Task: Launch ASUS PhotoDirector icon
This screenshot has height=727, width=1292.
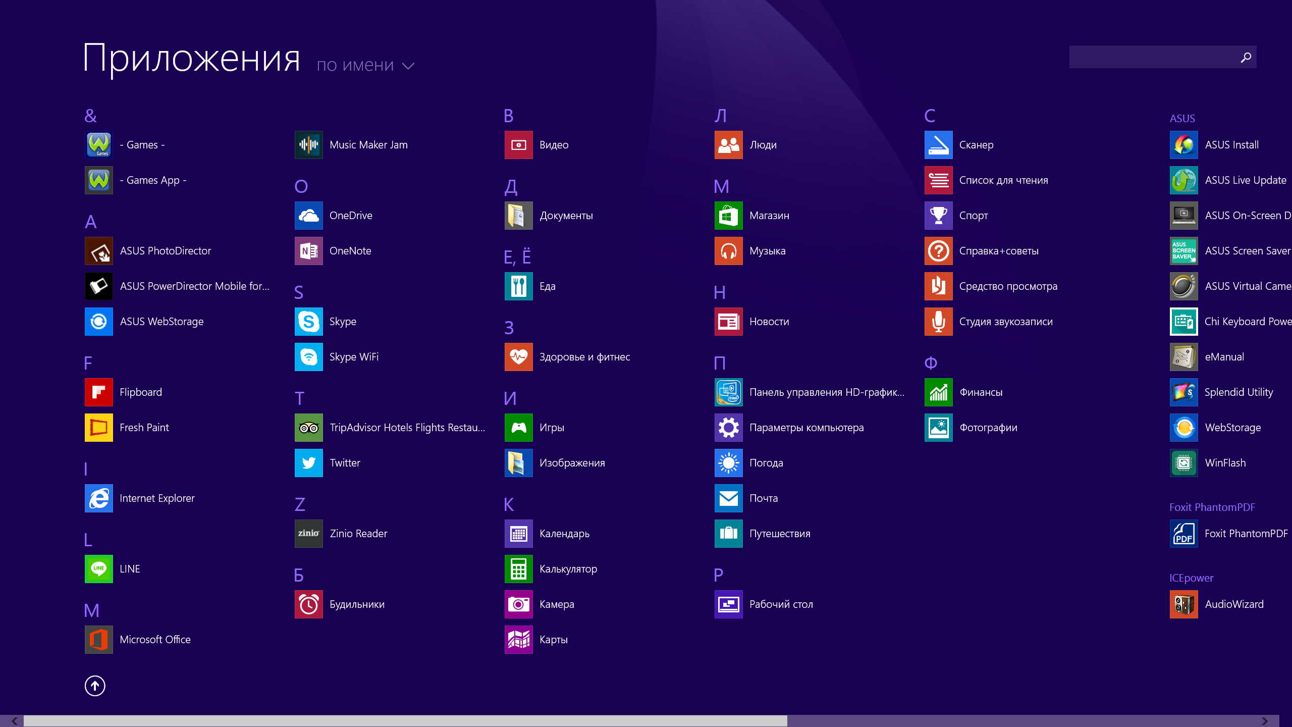Action: pyautogui.click(x=98, y=251)
